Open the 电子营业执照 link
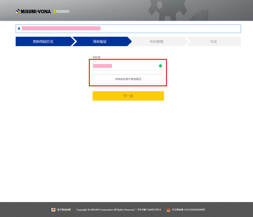Viewport: 253px width, 217px height. [64, 210]
